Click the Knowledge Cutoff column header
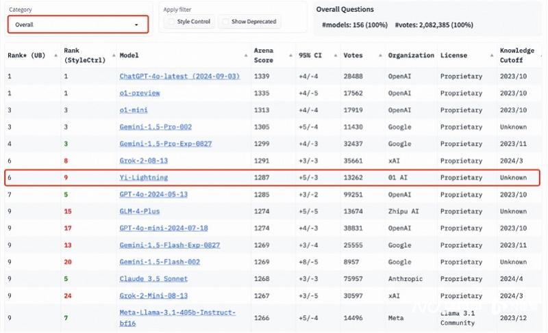The height and width of the screenshot is (333, 548). [517, 55]
